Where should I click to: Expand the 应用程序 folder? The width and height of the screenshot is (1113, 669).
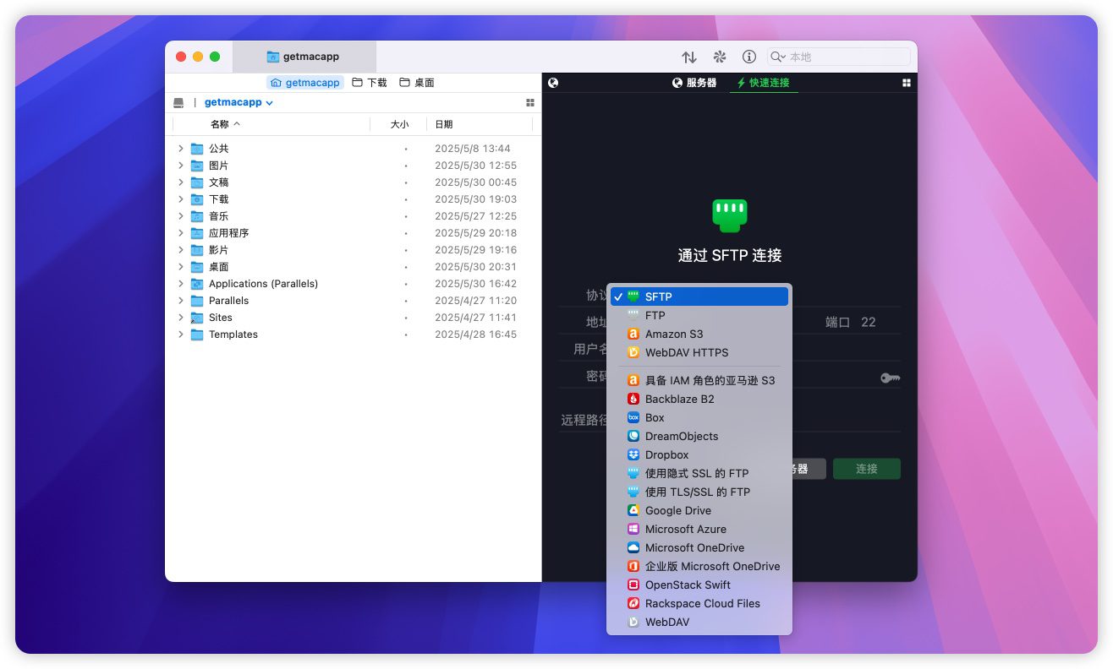pos(181,233)
